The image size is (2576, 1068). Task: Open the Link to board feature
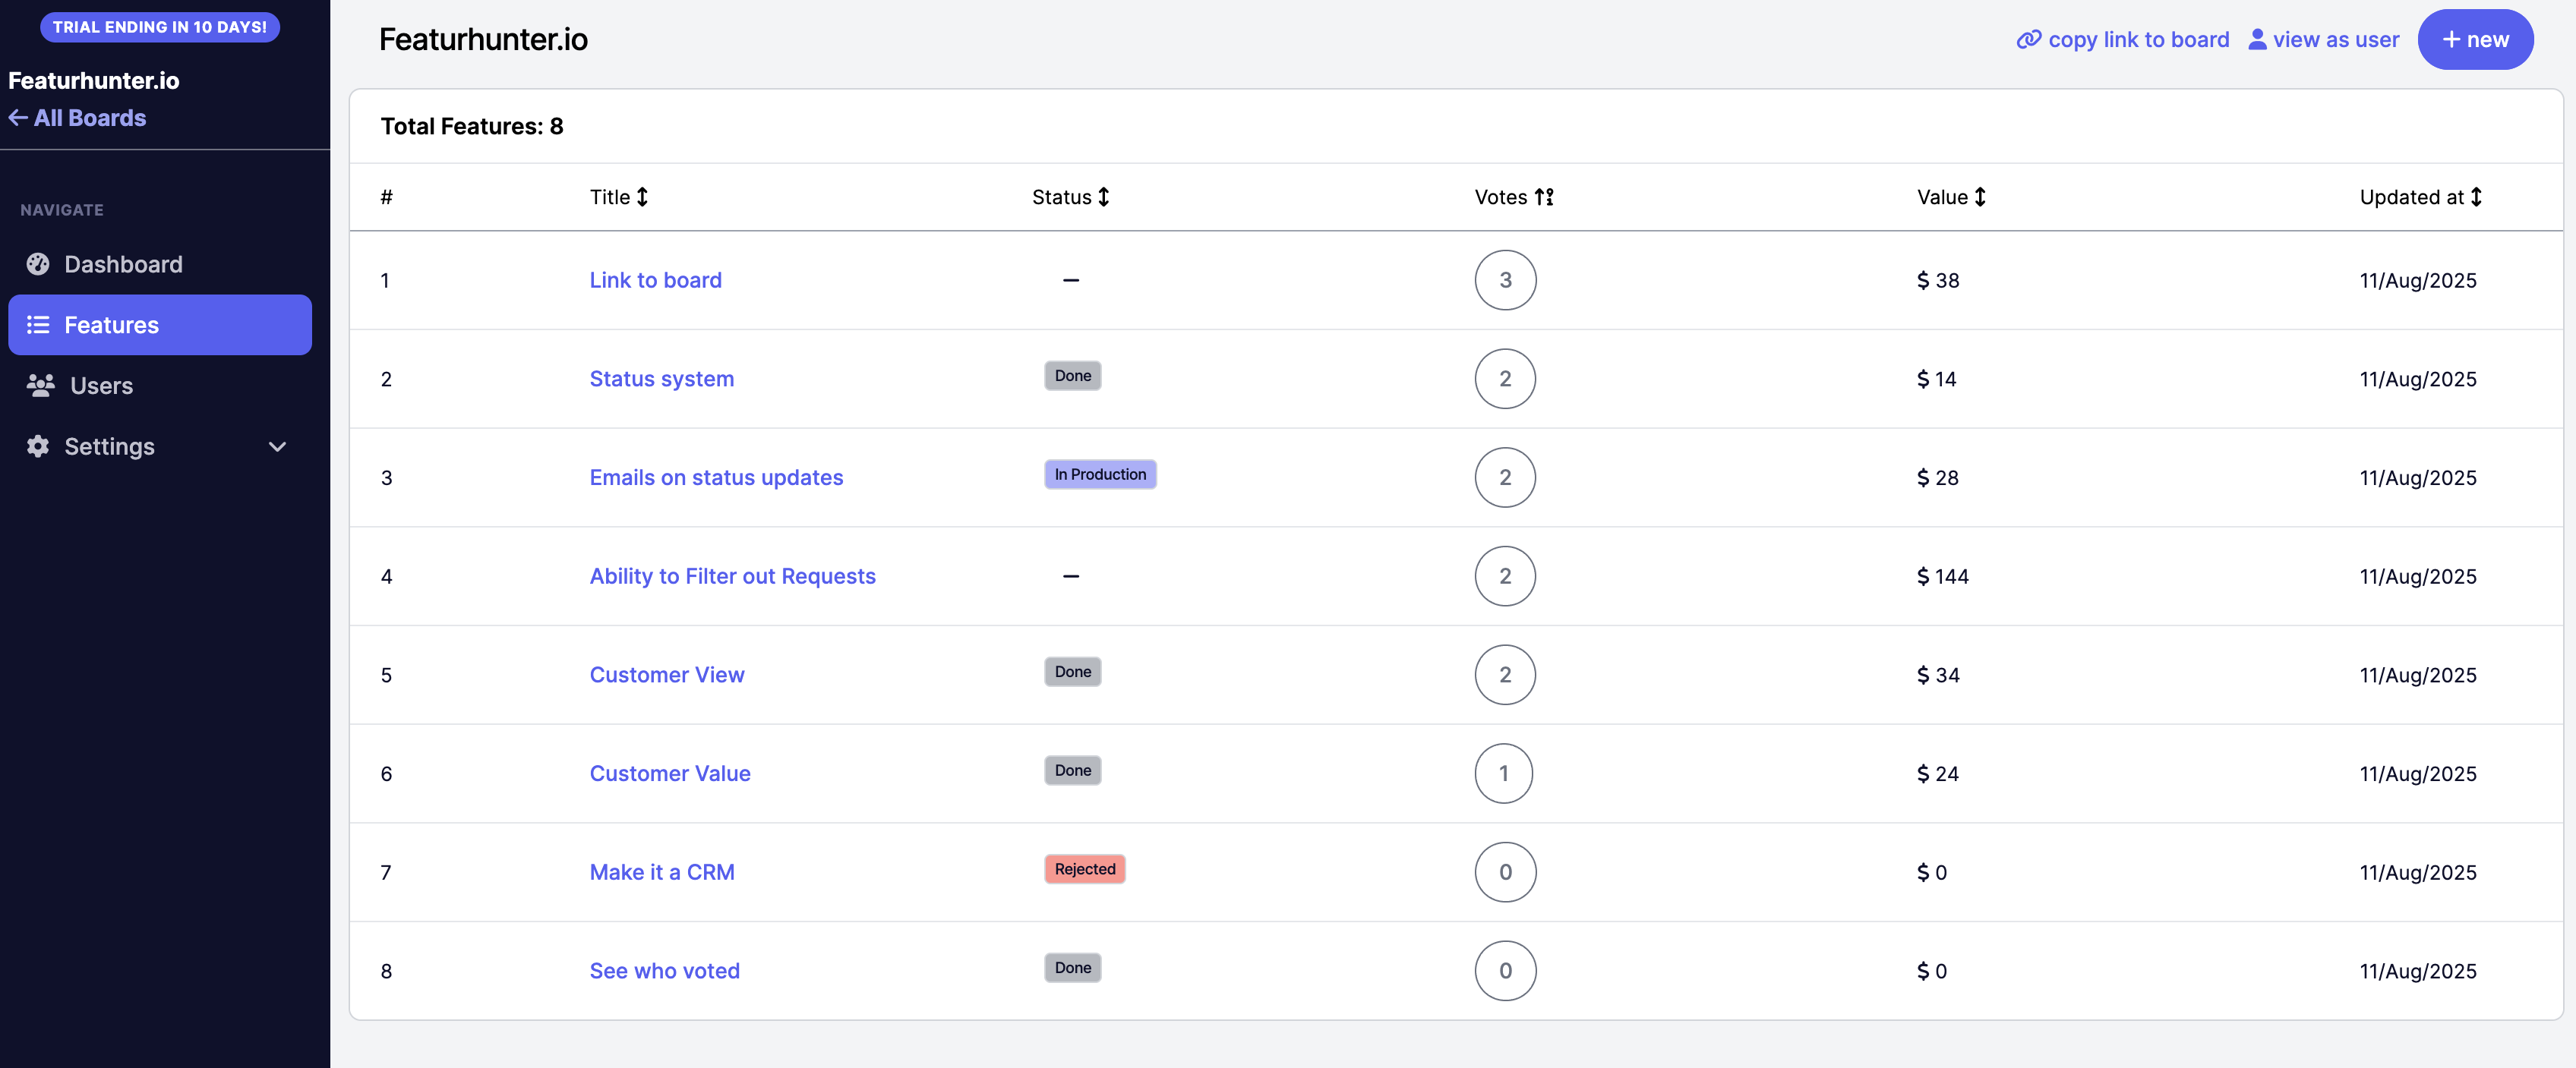[x=655, y=280]
